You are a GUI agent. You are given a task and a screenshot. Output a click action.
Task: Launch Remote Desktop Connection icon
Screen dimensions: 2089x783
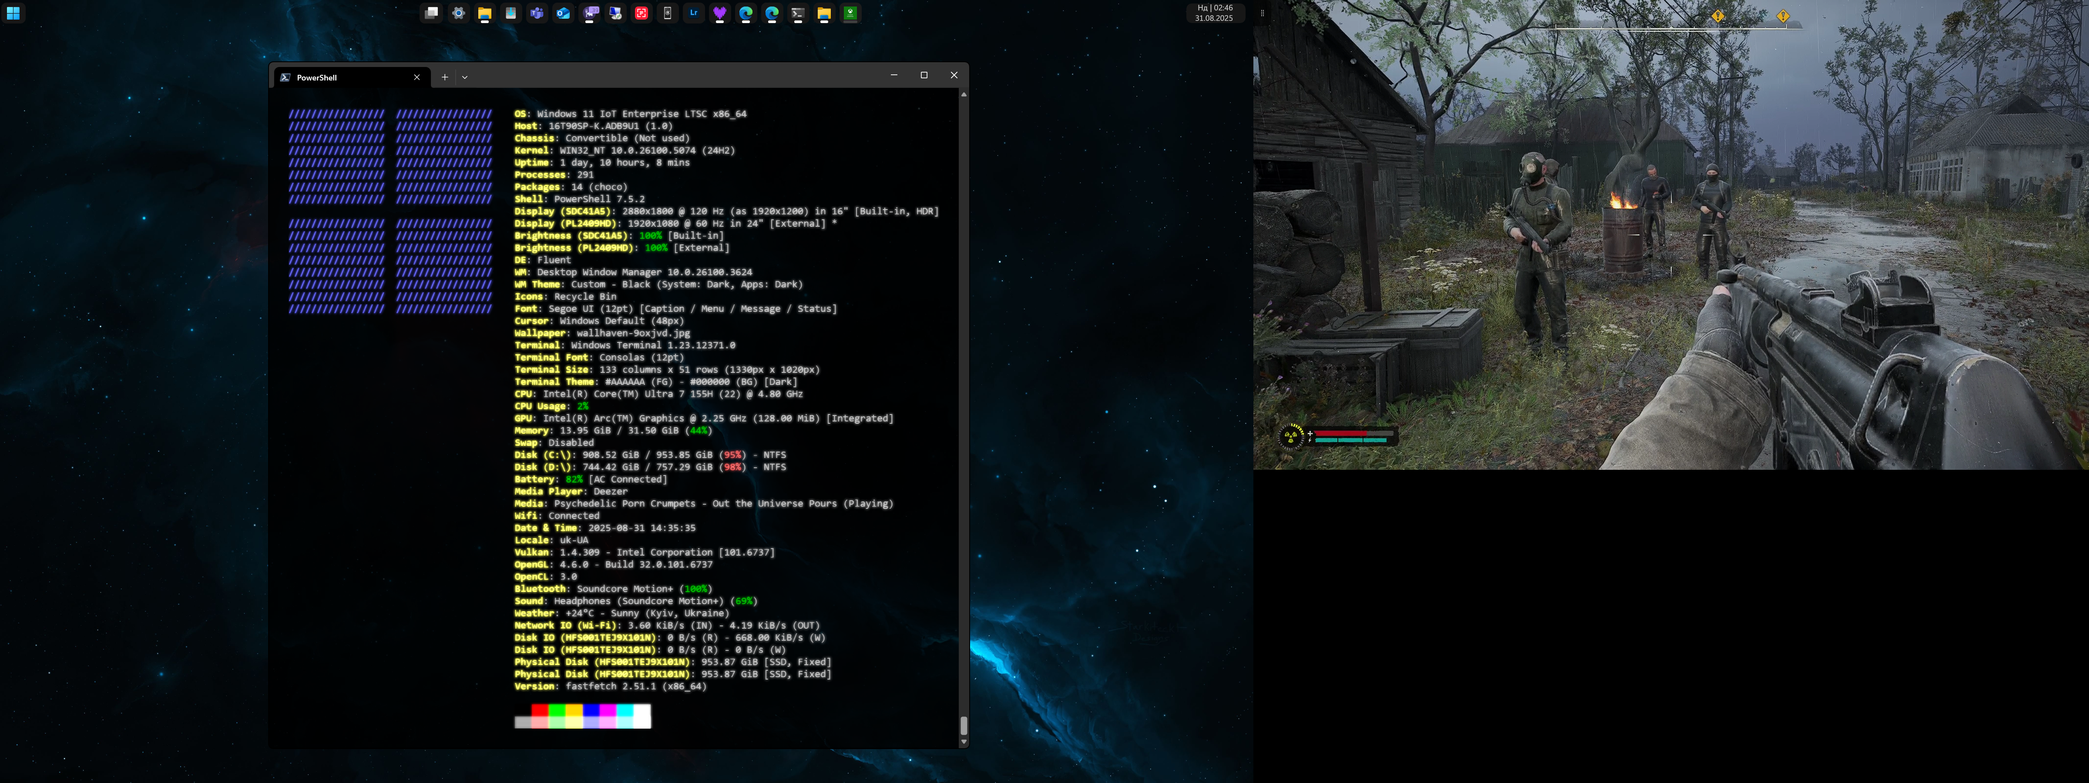(615, 13)
